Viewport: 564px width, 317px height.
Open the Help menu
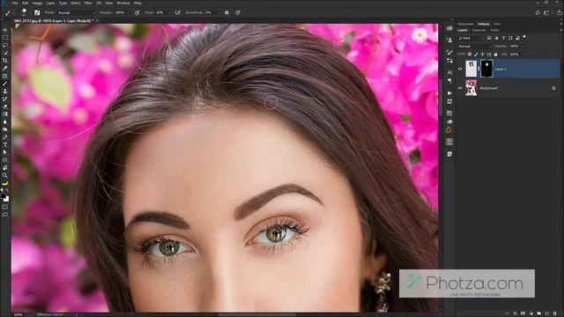coord(137,3)
